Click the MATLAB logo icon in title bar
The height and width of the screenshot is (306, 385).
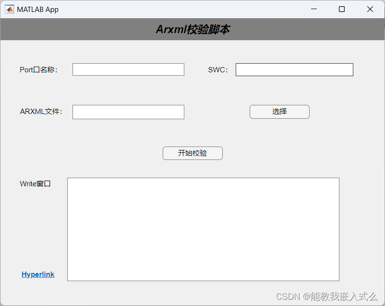click(x=9, y=9)
